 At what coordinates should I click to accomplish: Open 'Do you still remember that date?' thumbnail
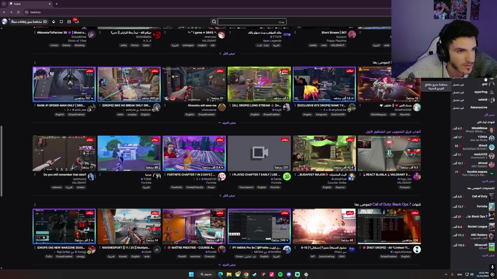tap(64, 153)
